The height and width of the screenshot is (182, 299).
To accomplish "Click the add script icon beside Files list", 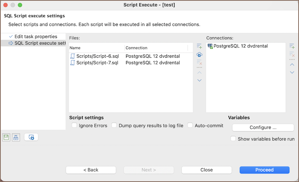I will [199, 46].
